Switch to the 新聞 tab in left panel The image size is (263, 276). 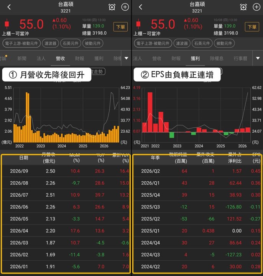tap(22, 58)
